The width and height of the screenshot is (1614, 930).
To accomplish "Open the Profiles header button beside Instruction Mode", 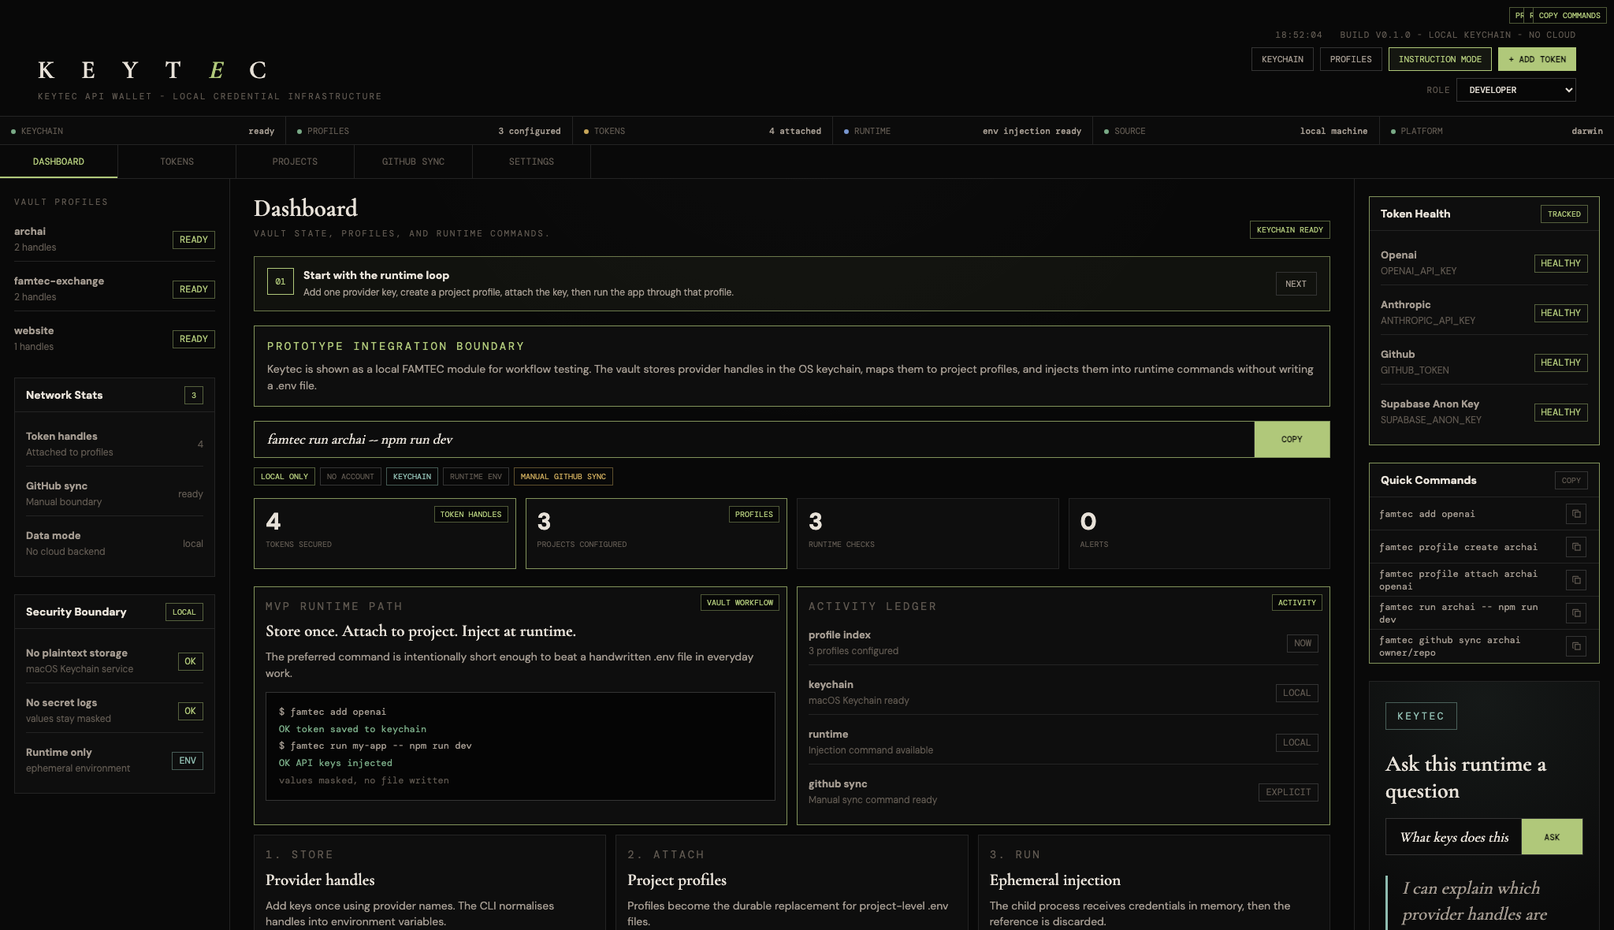I will point(1351,59).
